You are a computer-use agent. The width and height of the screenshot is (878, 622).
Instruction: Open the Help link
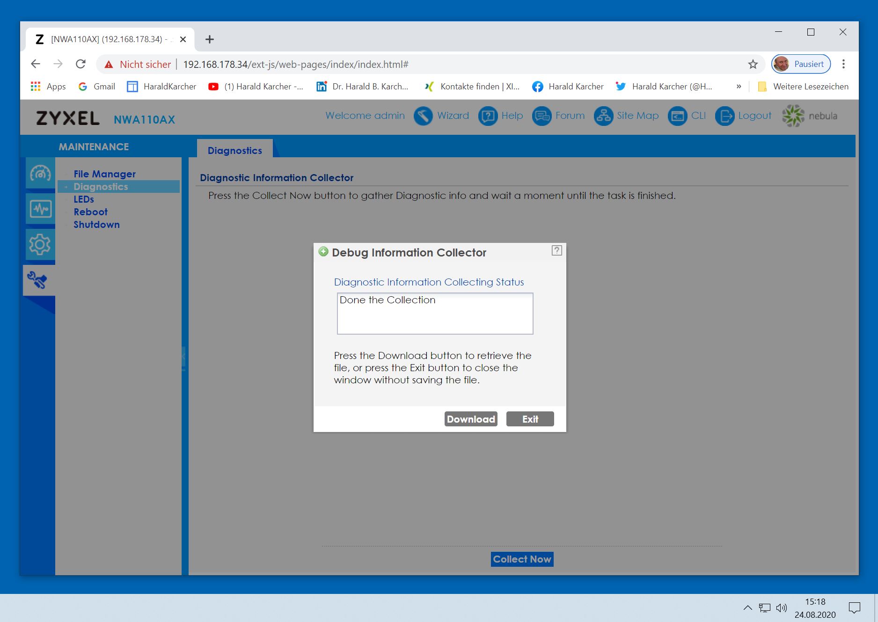point(512,116)
